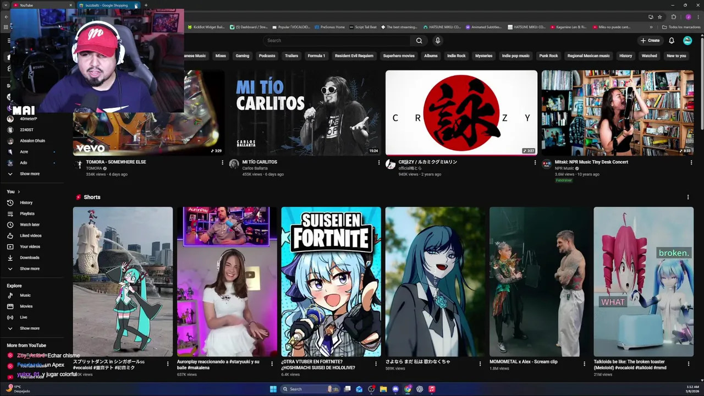Open the Absalon Dhuin subscription
The width and height of the screenshot is (704, 396).
[32, 141]
